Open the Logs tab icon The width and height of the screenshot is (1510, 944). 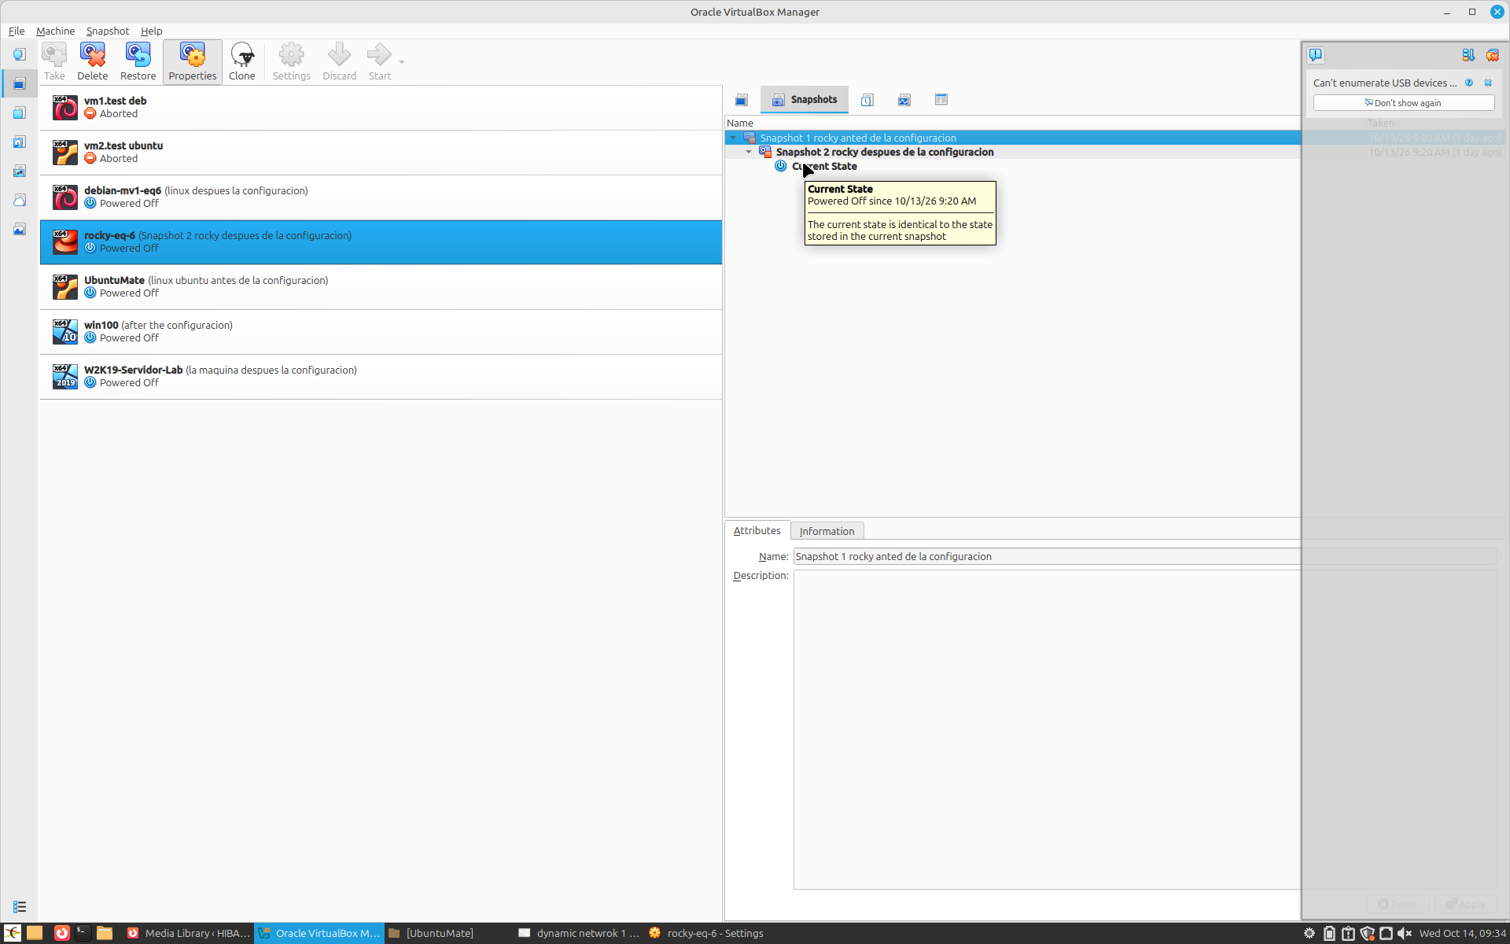pyautogui.click(x=867, y=100)
